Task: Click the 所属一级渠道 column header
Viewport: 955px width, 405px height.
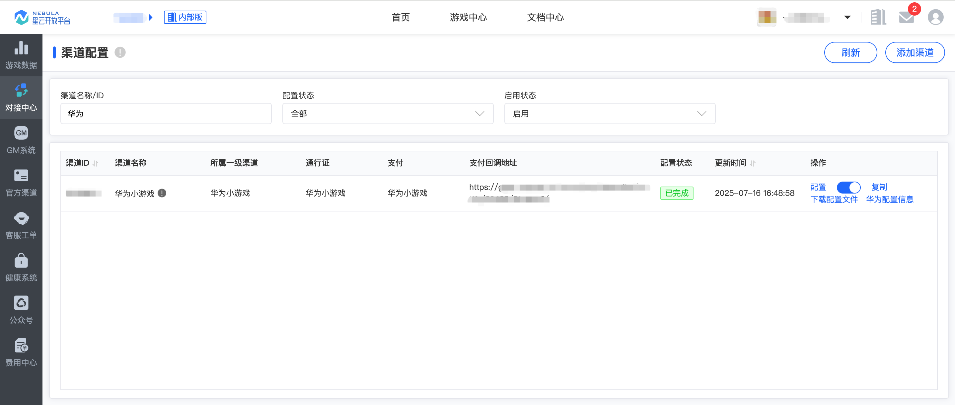Action: (234, 163)
